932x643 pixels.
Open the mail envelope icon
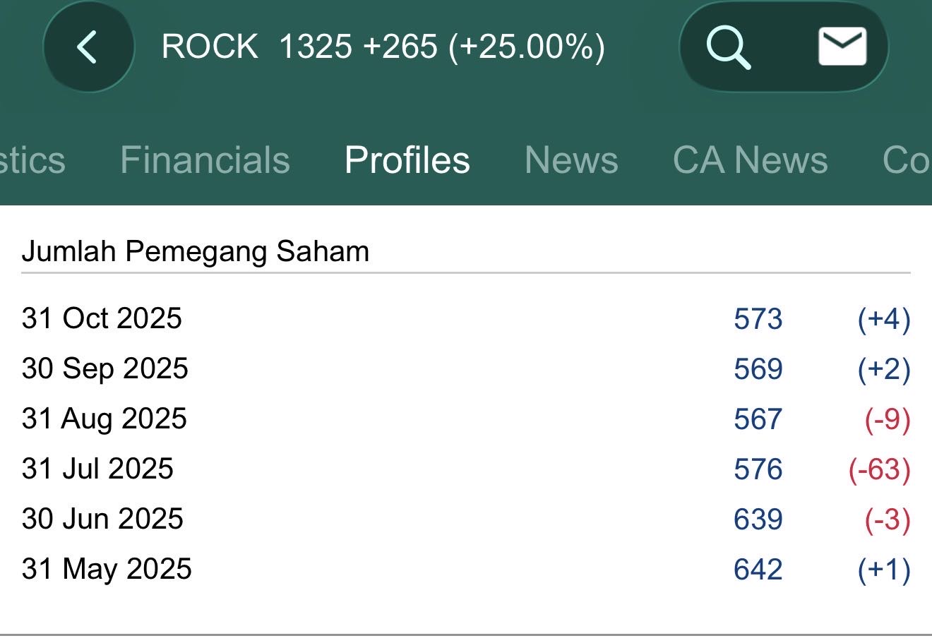(842, 47)
